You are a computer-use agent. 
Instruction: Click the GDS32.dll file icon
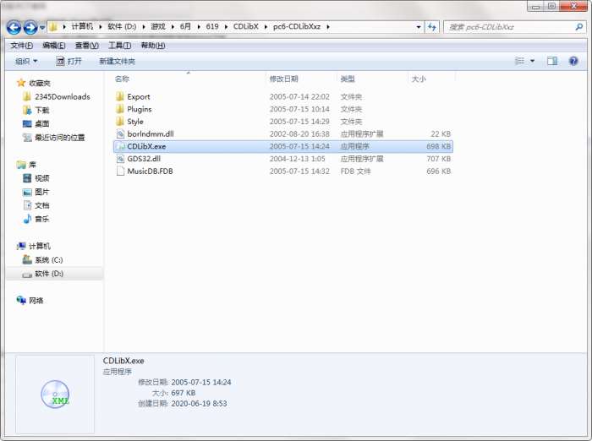[x=120, y=159]
